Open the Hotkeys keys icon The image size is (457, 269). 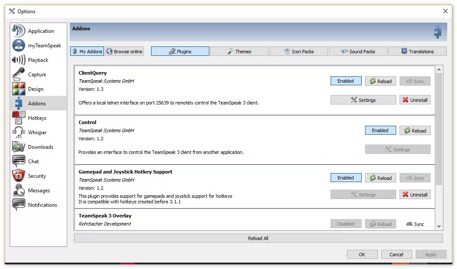[18, 118]
